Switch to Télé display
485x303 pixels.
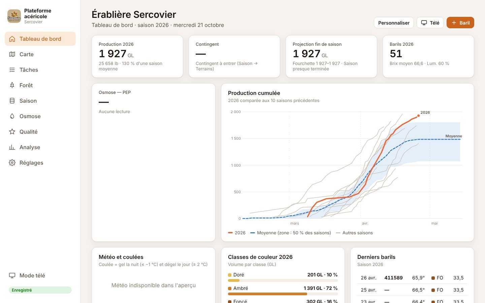[x=430, y=23]
